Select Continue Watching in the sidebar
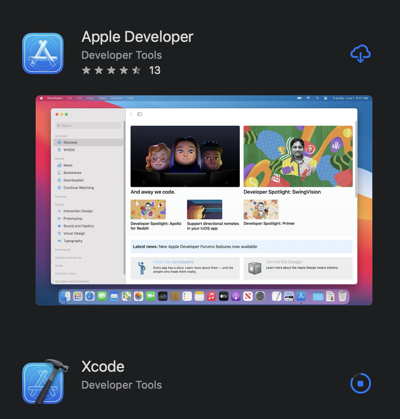The width and height of the screenshot is (400, 419). (x=78, y=188)
